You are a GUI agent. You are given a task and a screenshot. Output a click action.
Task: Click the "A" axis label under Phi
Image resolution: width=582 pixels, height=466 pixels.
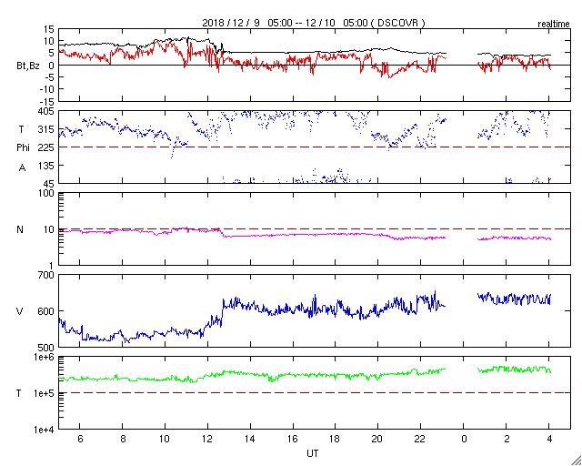coord(22,167)
